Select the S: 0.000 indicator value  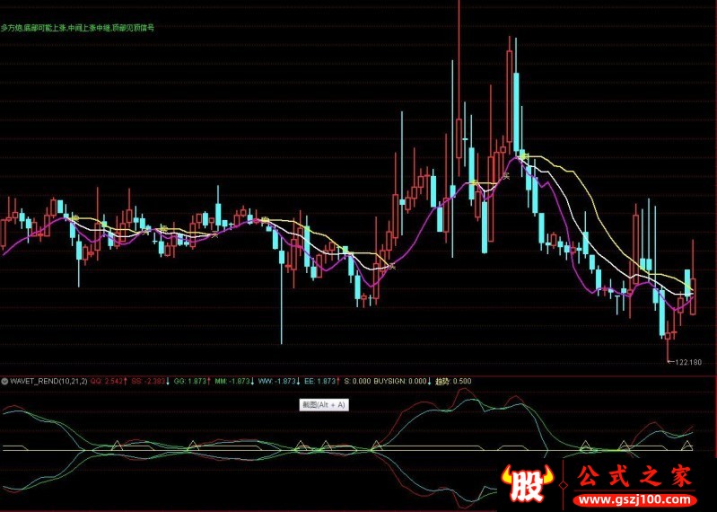pos(357,381)
